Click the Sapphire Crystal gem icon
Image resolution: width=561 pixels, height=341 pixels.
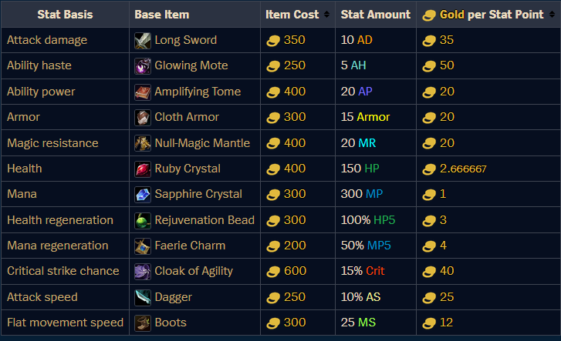(143, 194)
